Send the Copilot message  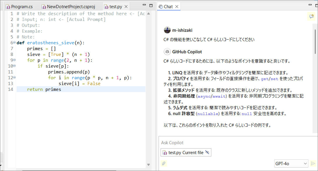[x=313, y=163]
